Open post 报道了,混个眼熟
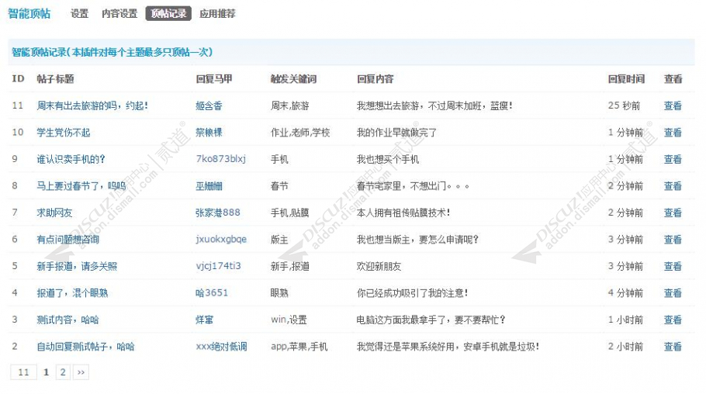706x394 pixels. pyautogui.click(x=72, y=293)
